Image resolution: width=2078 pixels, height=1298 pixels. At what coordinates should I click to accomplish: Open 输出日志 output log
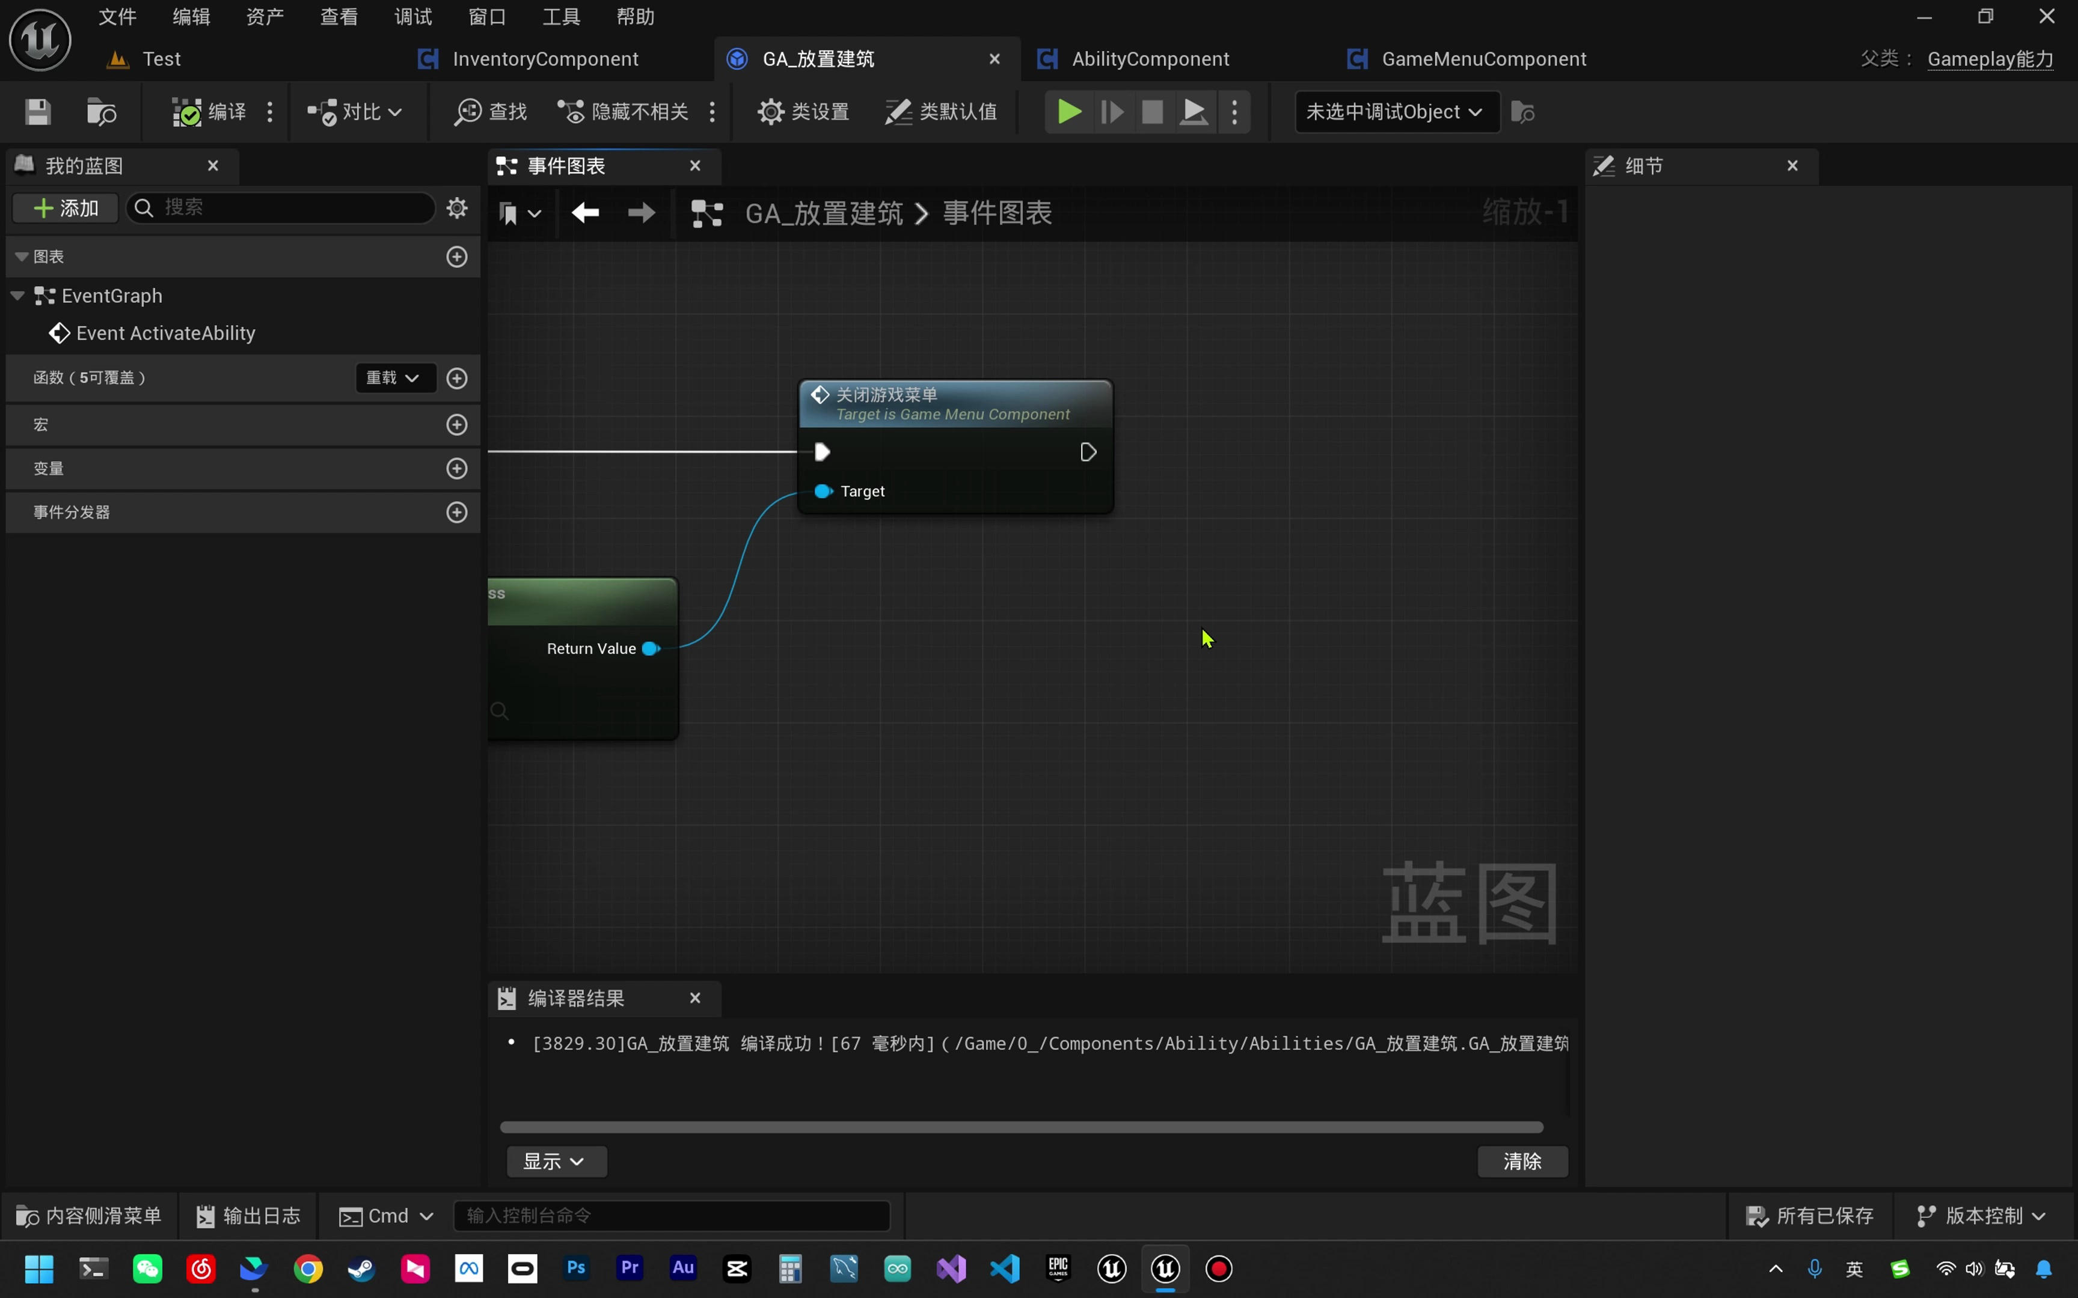click(x=248, y=1216)
